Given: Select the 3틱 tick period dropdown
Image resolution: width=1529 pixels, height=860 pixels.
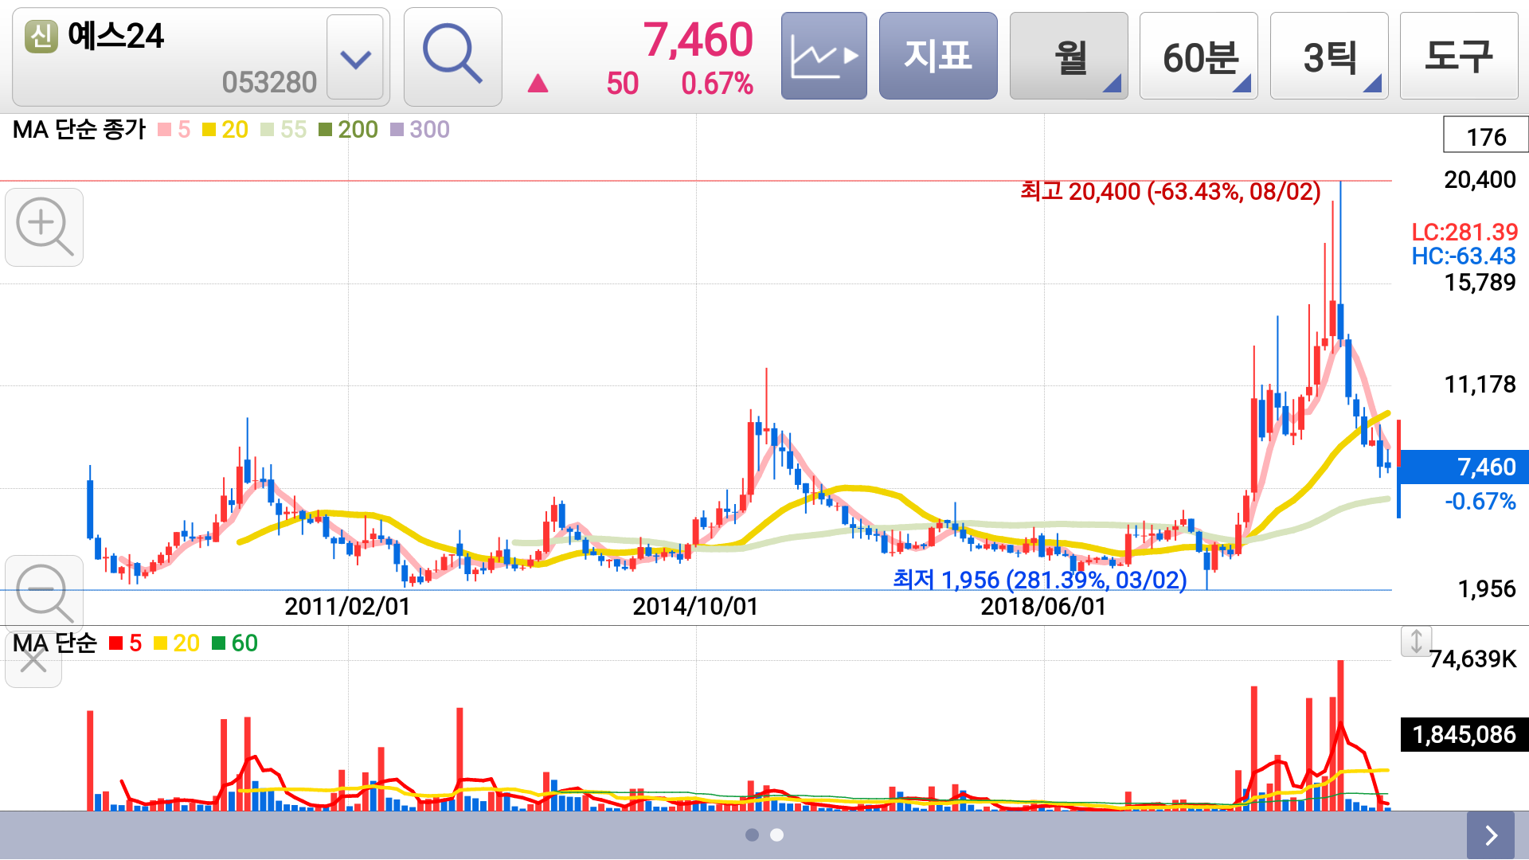Looking at the screenshot, I should pos(1329,56).
